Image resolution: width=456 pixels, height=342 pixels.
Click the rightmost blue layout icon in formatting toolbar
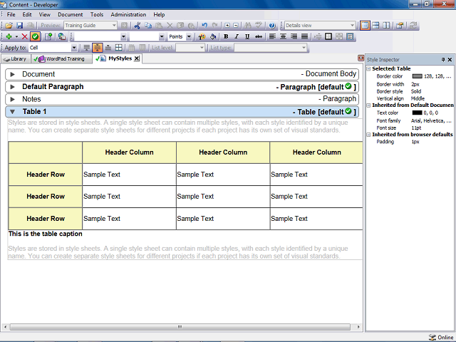click(350, 36)
